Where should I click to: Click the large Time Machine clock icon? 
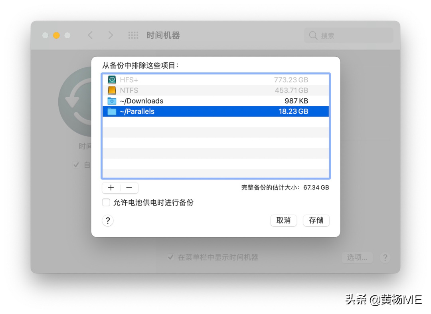pos(75,102)
